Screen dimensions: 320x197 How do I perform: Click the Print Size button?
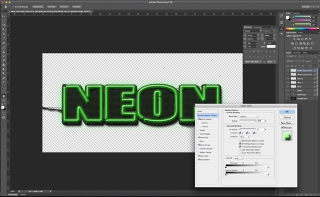(77, 7)
